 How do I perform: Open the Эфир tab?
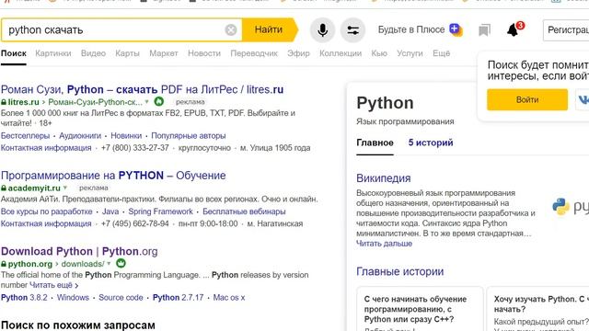tap(298, 53)
